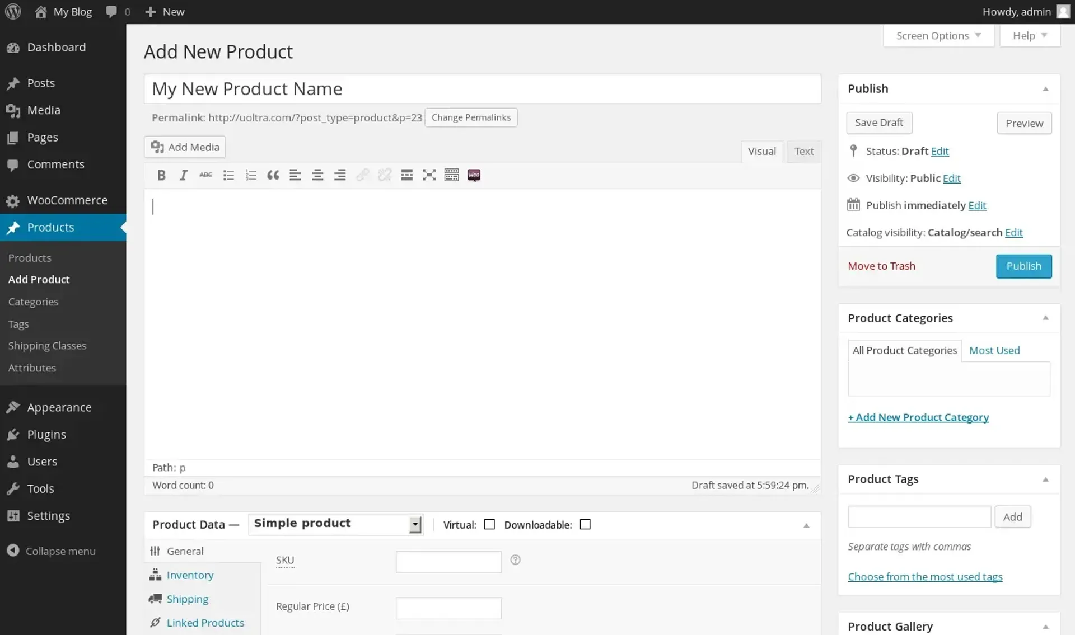
Task: Open the Most Used categories tab
Action: tap(993, 350)
